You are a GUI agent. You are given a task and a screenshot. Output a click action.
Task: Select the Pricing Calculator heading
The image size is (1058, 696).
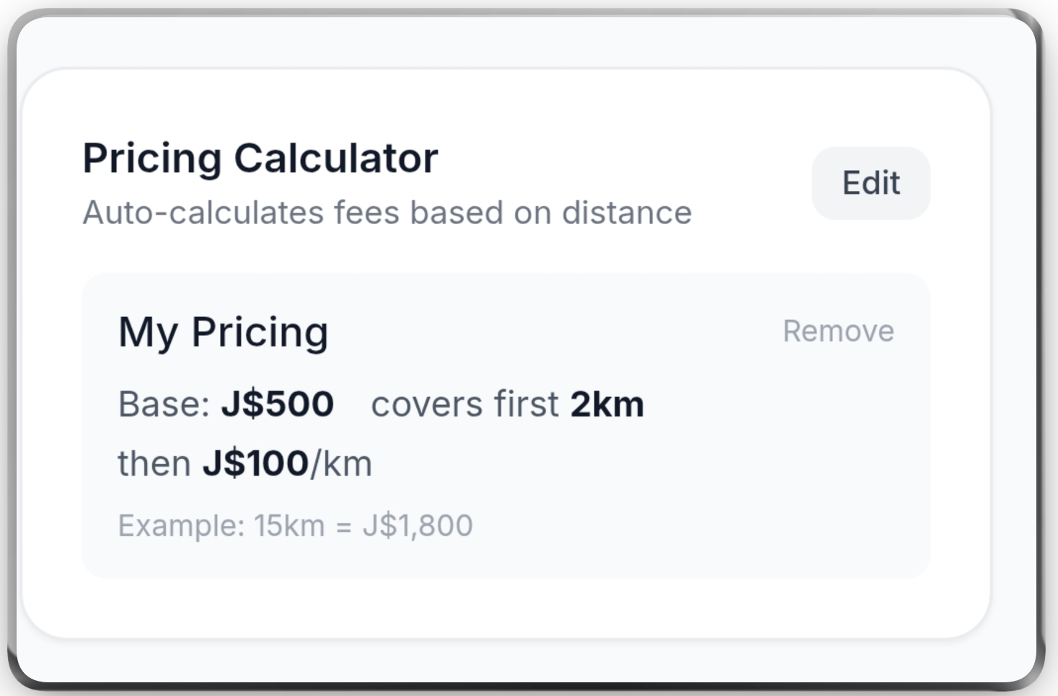point(260,157)
